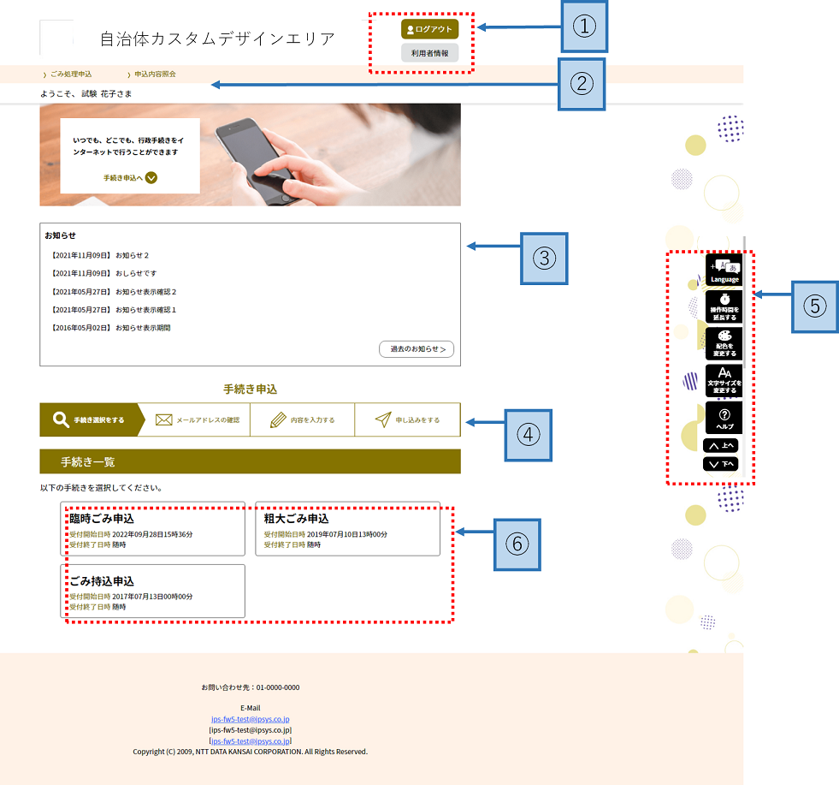Click 文字サイズを変更する icon
839x785 pixels.
(724, 381)
